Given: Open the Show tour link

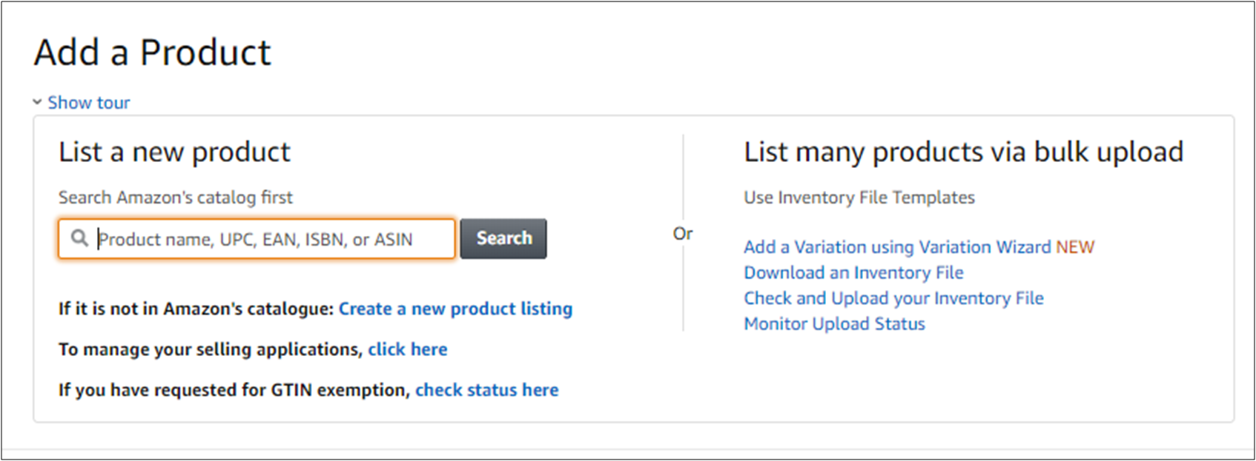Looking at the screenshot, I should 88,103.
